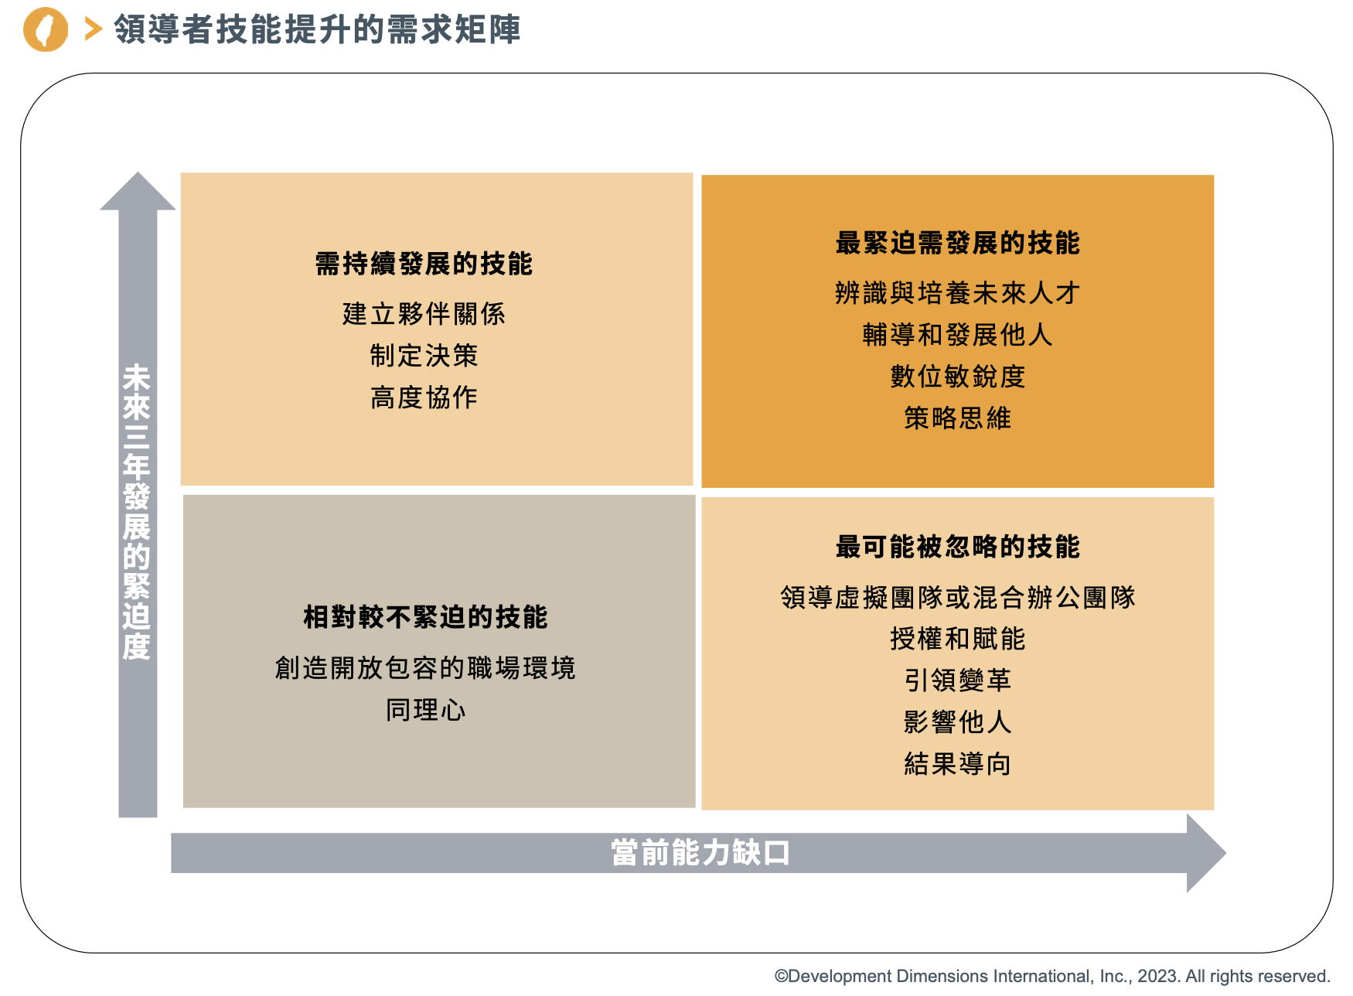Click heading 最可能被忽略的技能
1353x996 pixels.
point(957,547)
